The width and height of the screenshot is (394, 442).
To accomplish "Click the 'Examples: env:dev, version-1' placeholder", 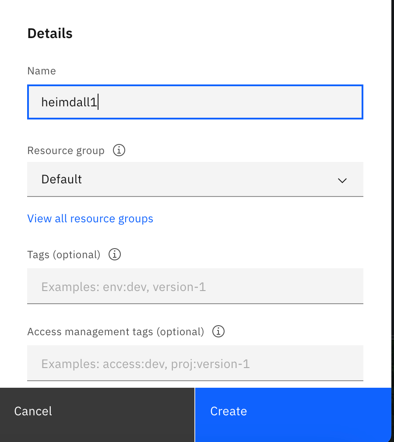I will pos(123,287).
